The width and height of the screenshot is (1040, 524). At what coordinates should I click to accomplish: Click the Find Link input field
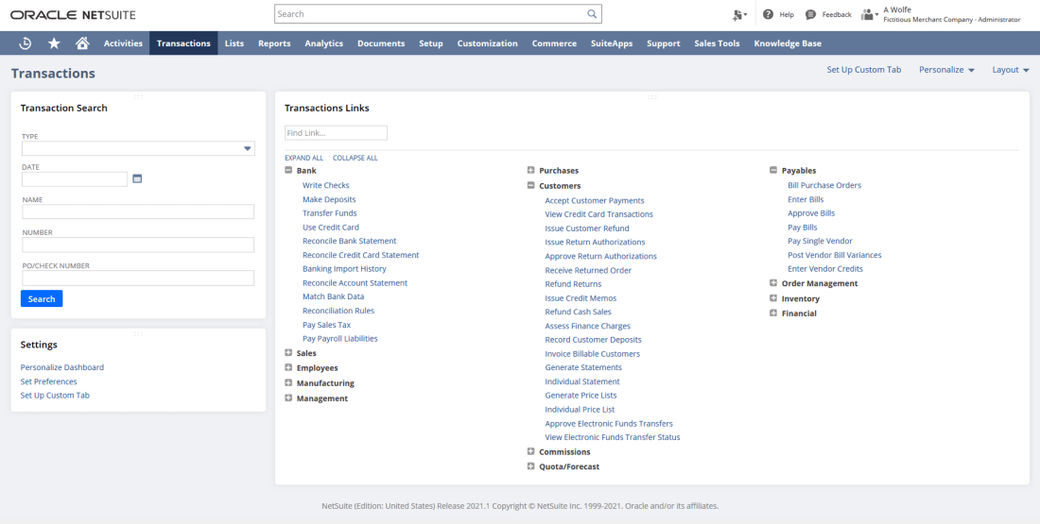[x=336, y=133]
